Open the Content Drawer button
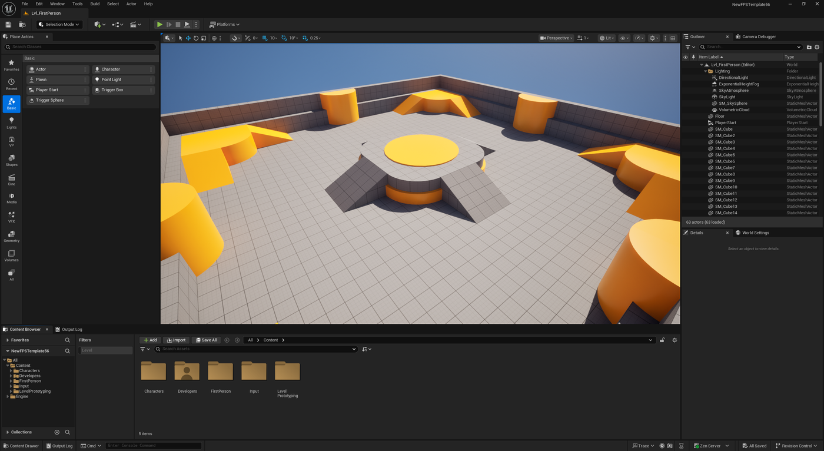The width and height of the screenshot is (824, 451). click(21, 446)
